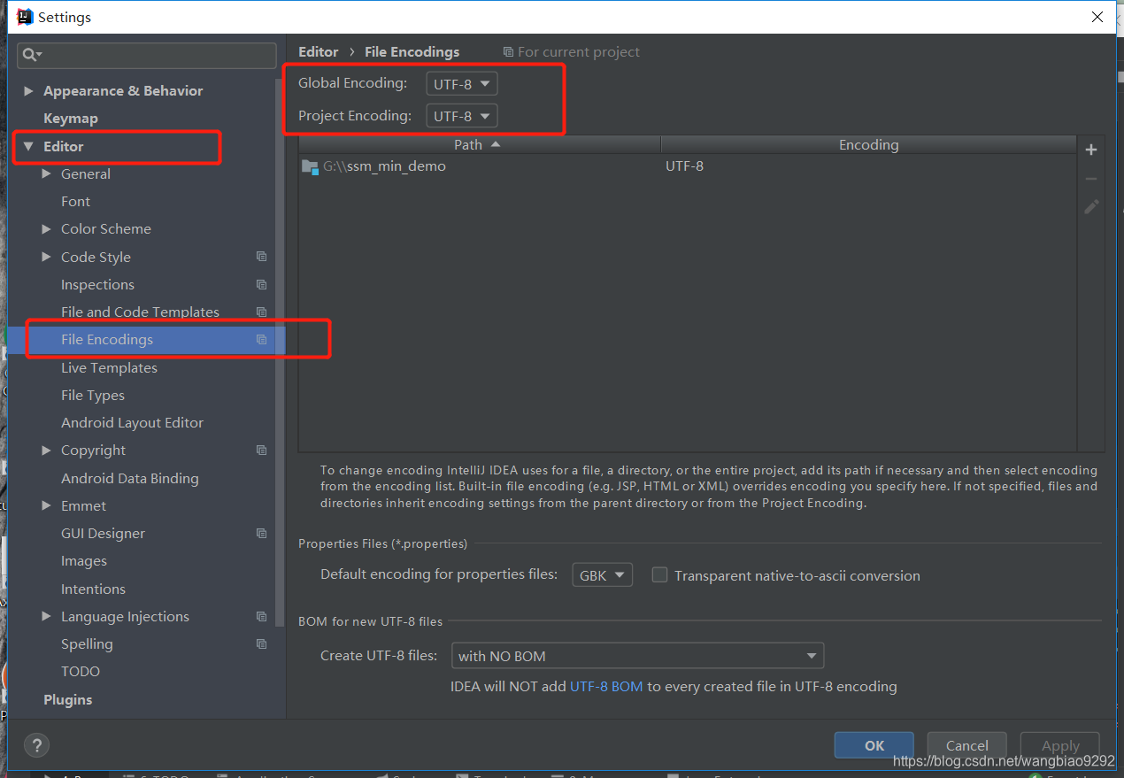The height and width of the screenshot is (778, 1124).
Task: Click project-level icon next to Code Style
Action: 261,257
